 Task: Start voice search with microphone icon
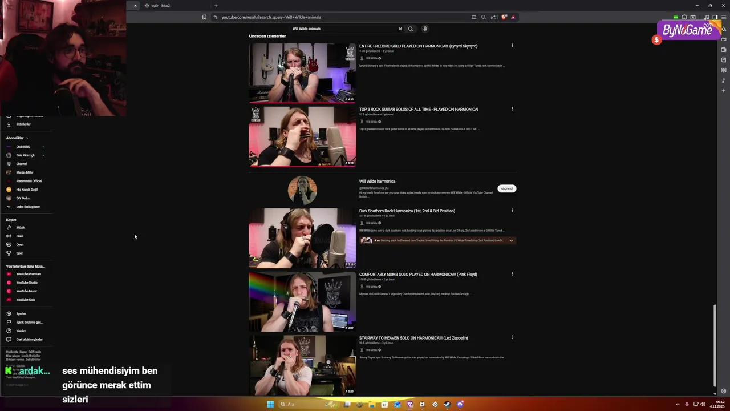coord(425,29)
